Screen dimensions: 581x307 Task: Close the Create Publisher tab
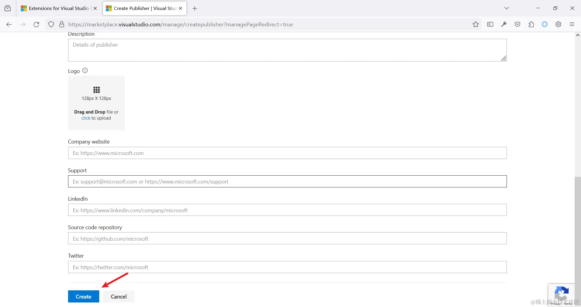(181, 8)
